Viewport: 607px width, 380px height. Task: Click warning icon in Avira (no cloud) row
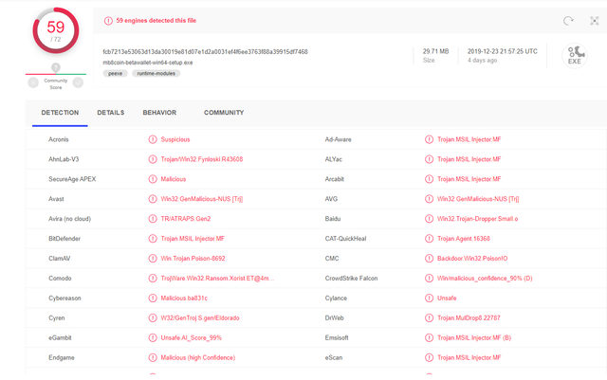click(x=153, y=219)
